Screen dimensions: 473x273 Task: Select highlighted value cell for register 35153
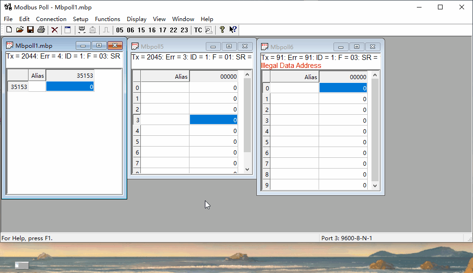click(70, 87)
